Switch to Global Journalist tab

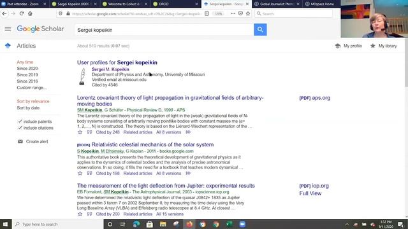click(277, 4)
